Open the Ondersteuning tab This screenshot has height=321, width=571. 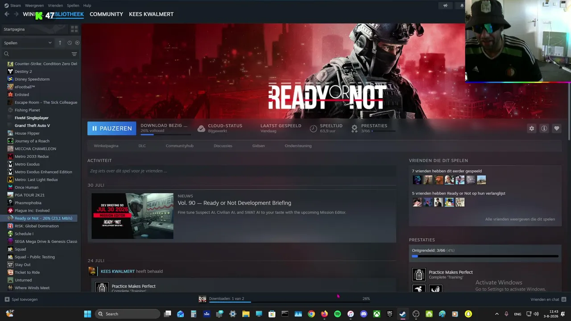click(x=298, y=146)
